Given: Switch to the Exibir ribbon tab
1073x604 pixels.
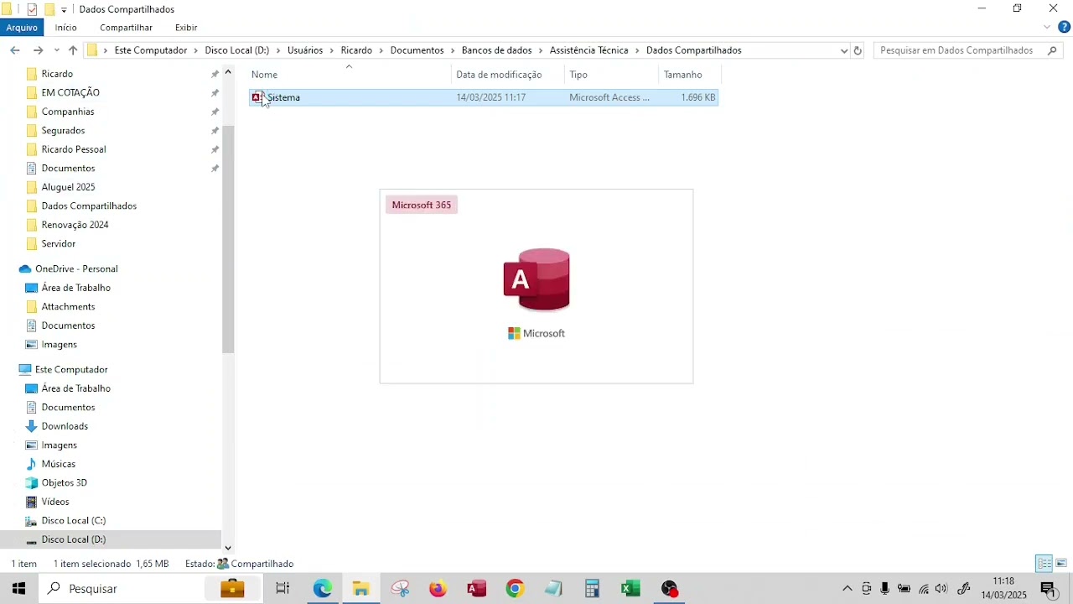Looking at the screenshot, I should coord(186,28).
